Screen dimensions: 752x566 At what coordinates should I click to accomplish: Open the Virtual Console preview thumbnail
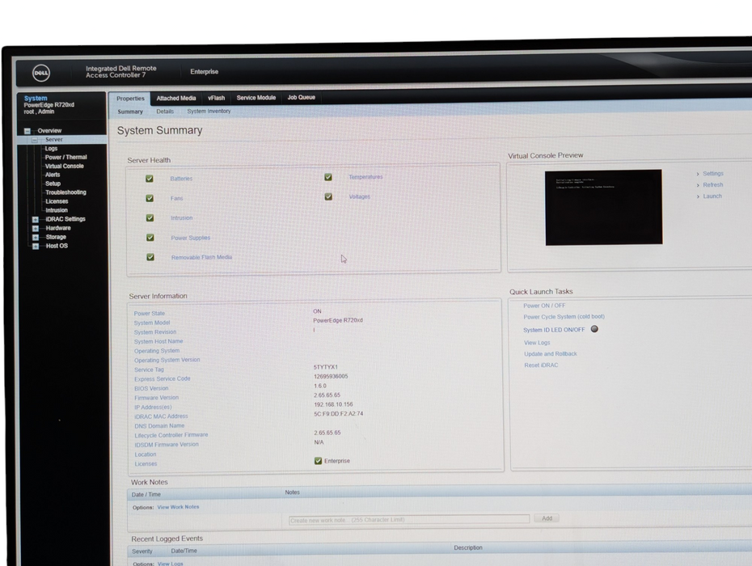[x=603, y=207]
